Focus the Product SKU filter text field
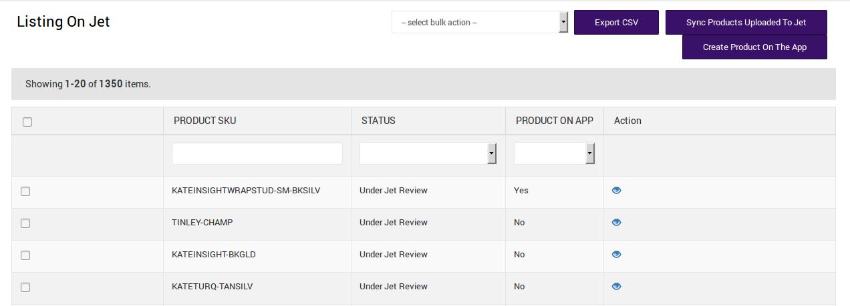This screenshot has width=850, height=306. (257, 153)
